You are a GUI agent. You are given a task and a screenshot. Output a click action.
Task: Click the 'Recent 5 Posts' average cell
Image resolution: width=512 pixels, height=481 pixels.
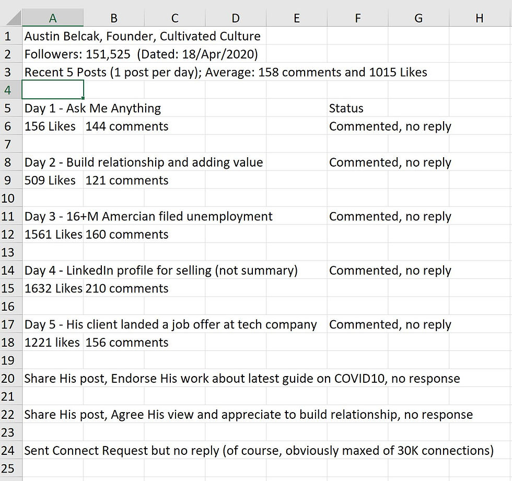click(226, 72)
